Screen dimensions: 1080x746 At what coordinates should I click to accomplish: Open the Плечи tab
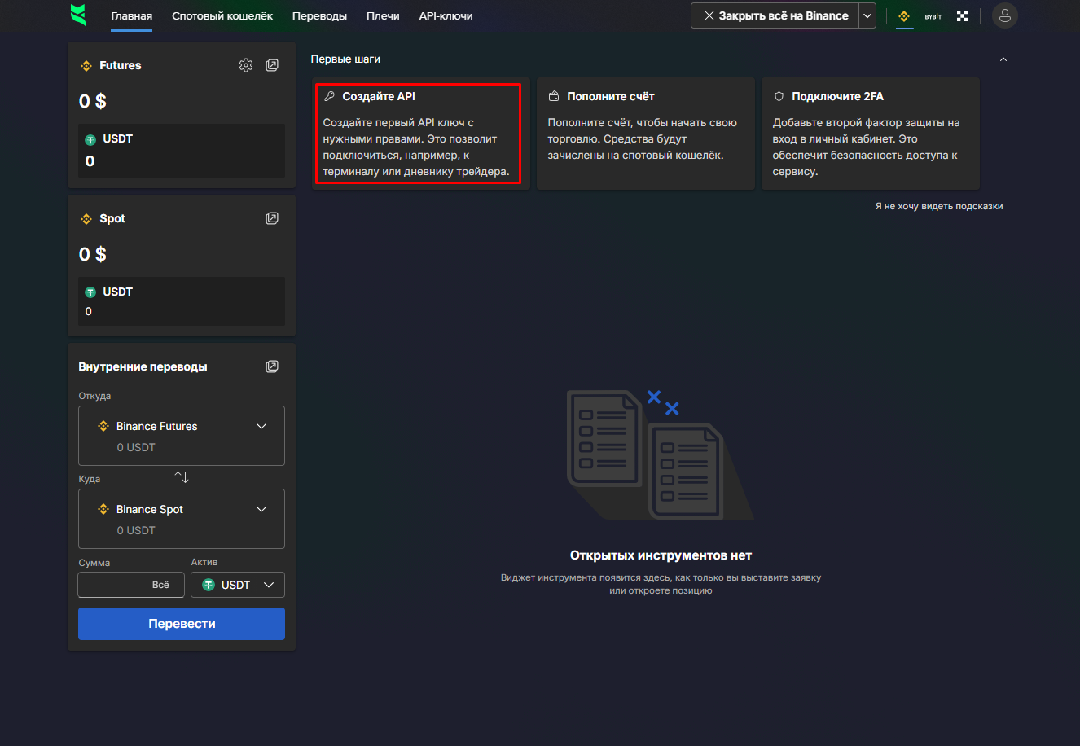(x=383, y=15)
